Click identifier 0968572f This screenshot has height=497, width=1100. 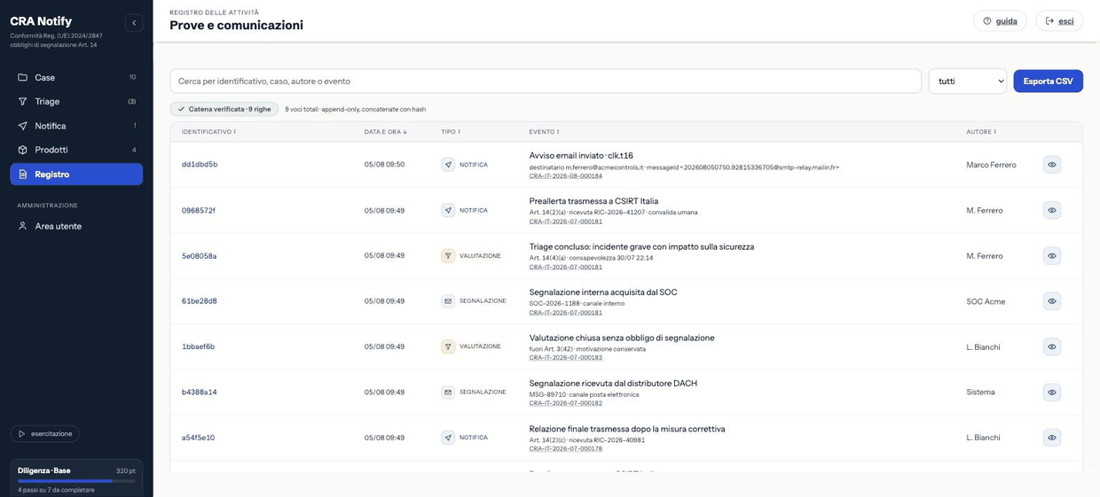click(x=199, y=211)
